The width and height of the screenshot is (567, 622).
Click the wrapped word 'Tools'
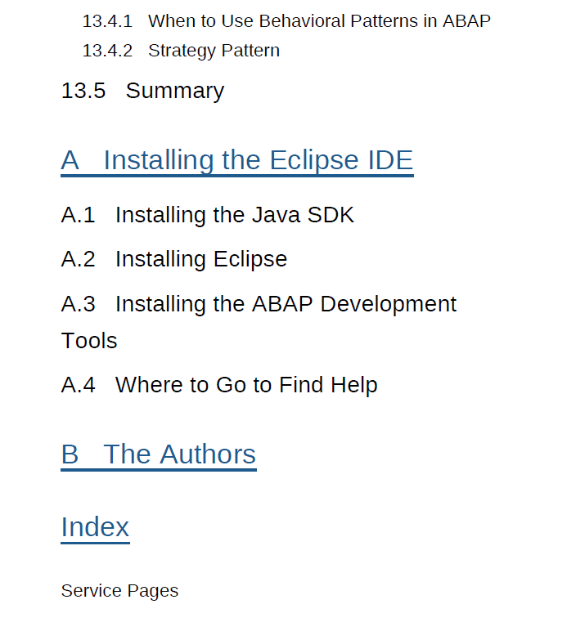pos(89,341)
